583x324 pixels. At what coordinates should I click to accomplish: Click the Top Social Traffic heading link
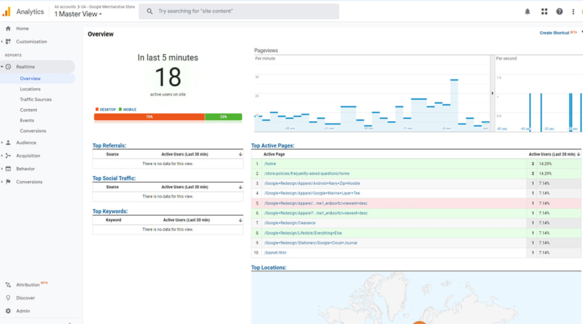click(x=114, y=178)
